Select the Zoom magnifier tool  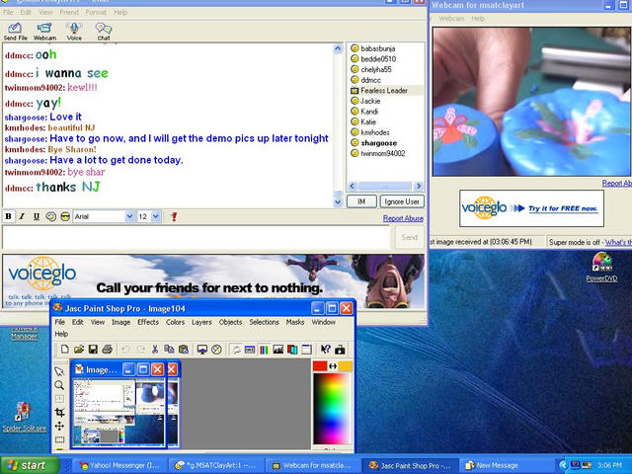[x=59, y=385]
